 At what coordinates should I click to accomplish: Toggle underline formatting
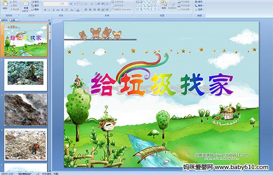tap(53, 10)
